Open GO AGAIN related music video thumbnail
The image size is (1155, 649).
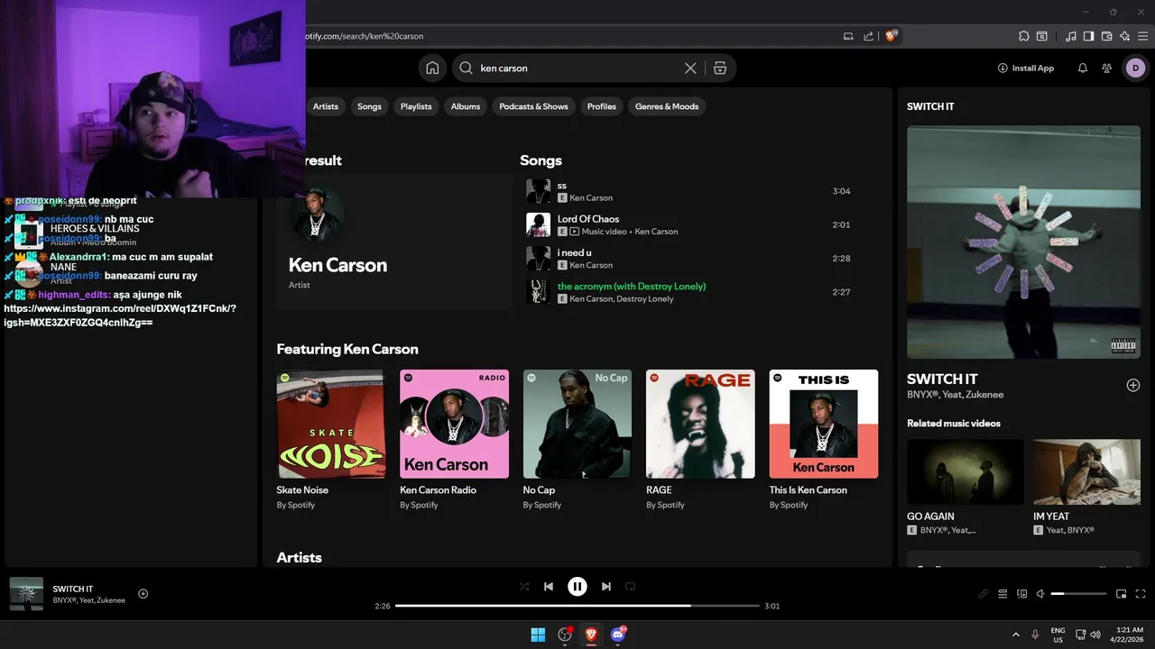966,471
